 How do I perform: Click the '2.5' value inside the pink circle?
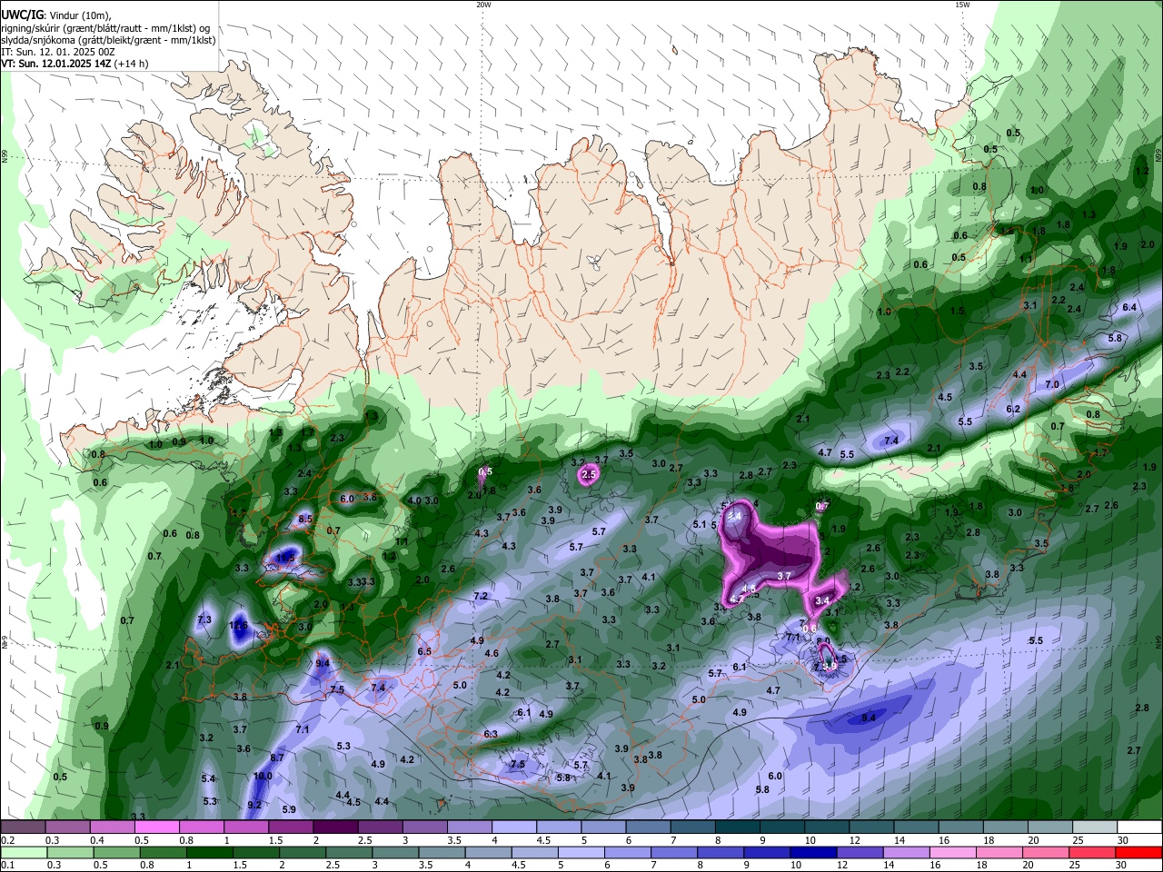(x=589, y=474)
